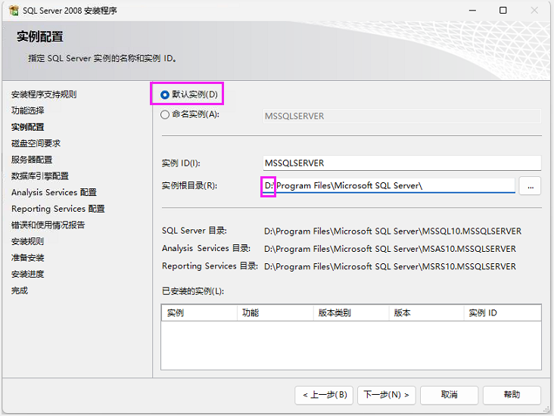This screenshot has height=416, width=554.
Task: Select Analysis Services 配置 step in sidebar
Action: (x=54, y=192)
